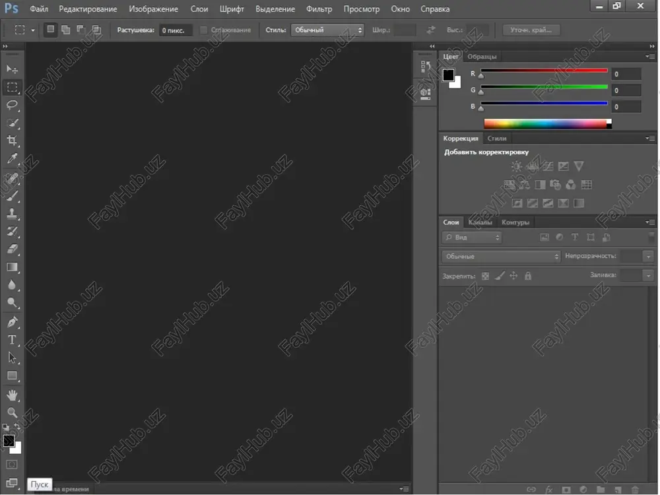Select the Clone Stamp tool
Viewport: 660px width, 495px height.
(x=12, y=213)
